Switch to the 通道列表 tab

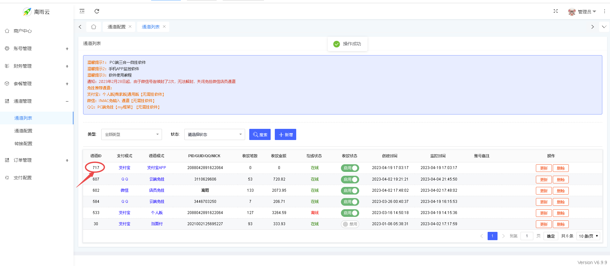click(x=151, y=27)
